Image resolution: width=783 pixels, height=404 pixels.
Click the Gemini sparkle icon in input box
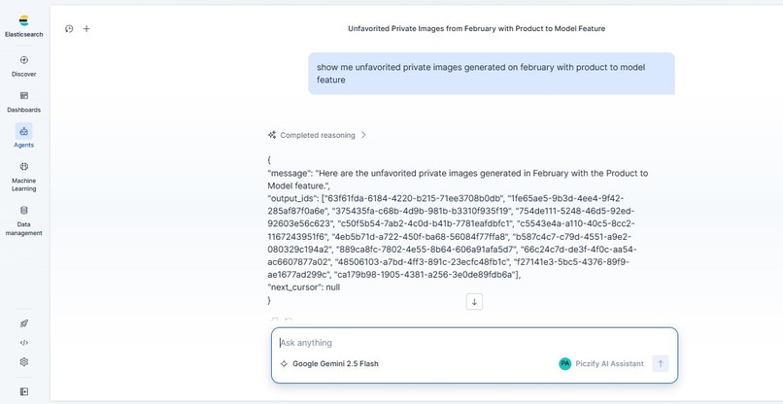[x=284, y=363]
